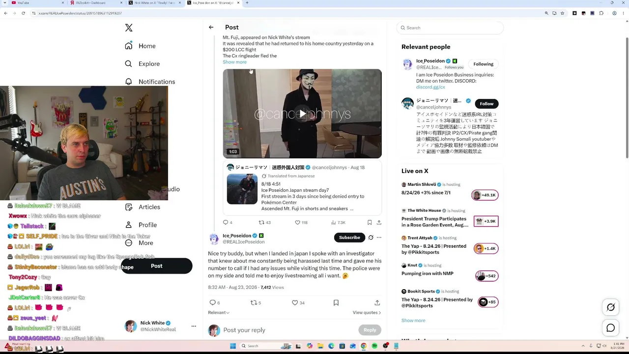View analytics of post with 7.3K views

(337, 223)
